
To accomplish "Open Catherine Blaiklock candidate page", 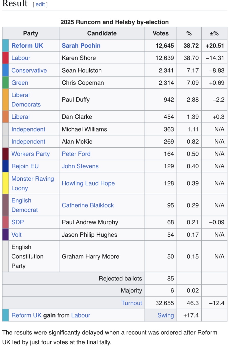I will click(88, 205).
